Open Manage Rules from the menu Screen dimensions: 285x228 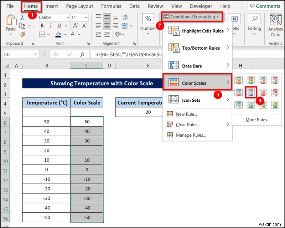pyautogui.click(x=190, y=135)
